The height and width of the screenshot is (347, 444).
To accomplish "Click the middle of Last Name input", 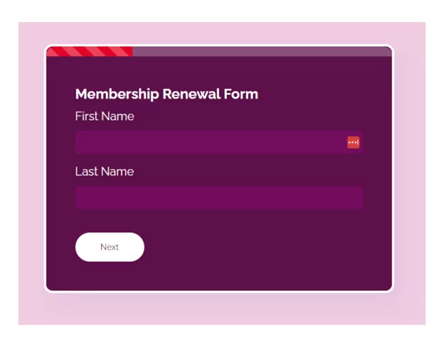I will click(x=218, y=198).
